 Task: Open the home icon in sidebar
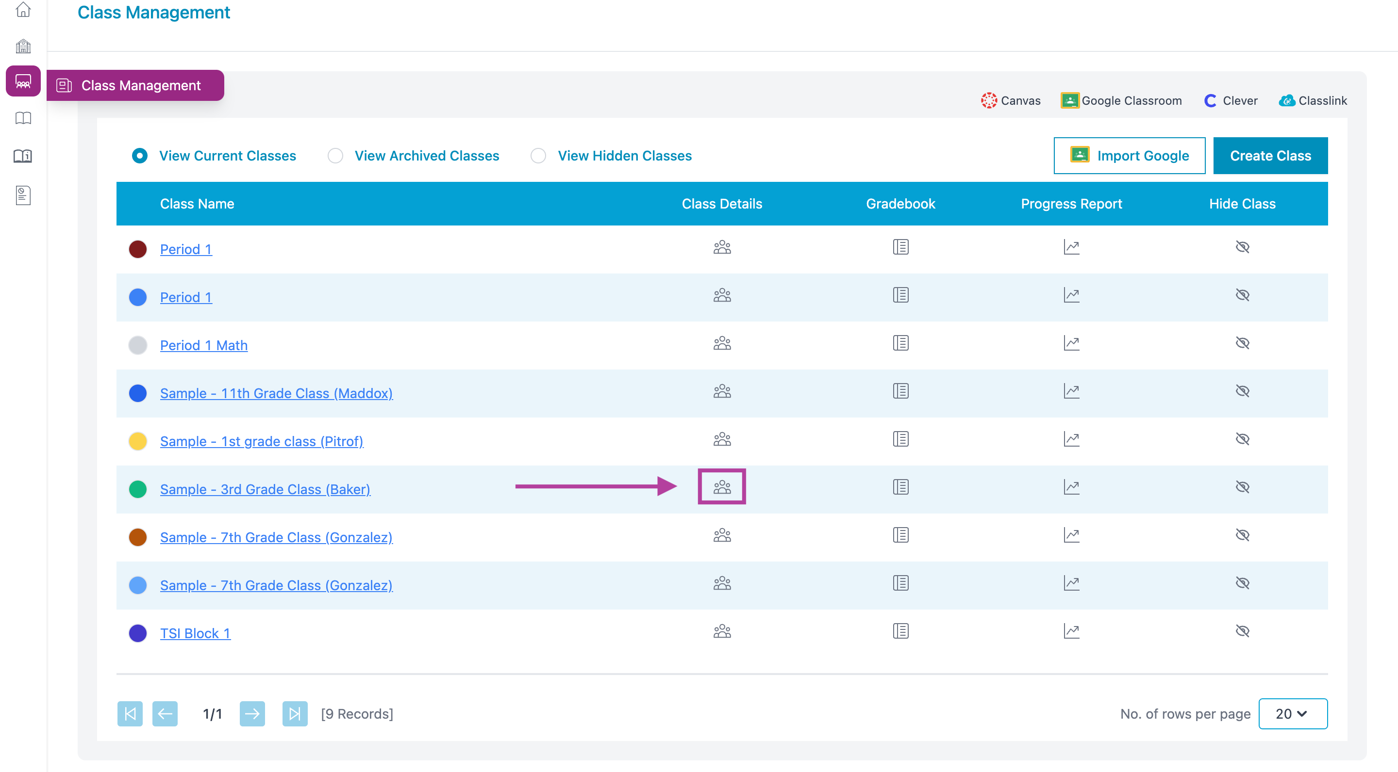(23, 9)
